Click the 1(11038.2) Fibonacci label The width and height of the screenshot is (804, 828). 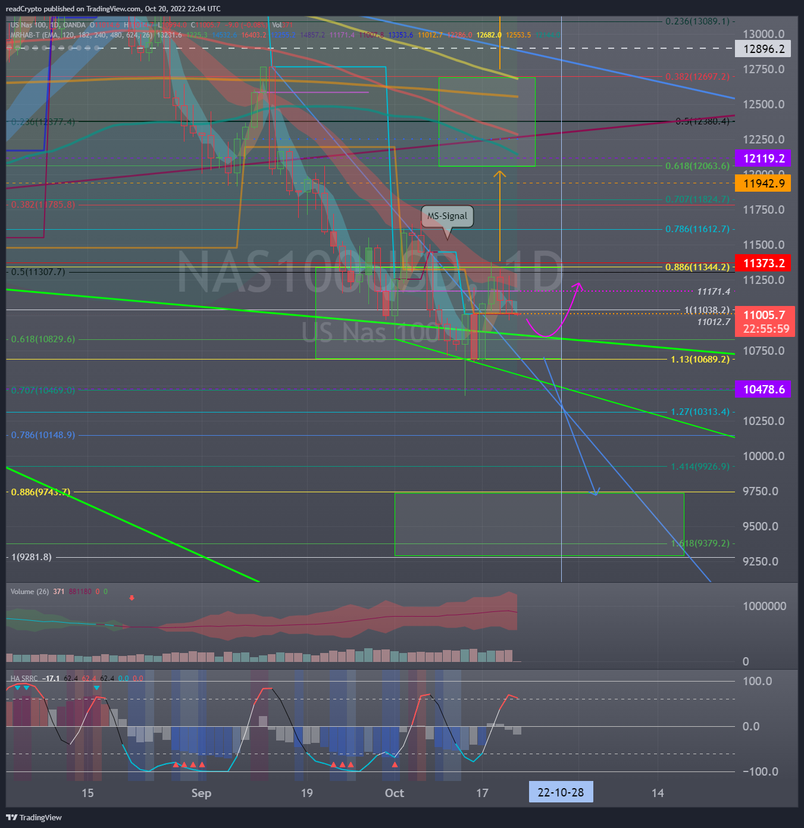pos(706,310)
